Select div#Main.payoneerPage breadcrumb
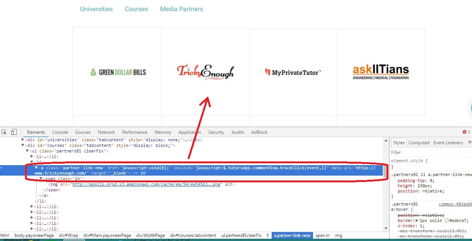 (107, 235)
